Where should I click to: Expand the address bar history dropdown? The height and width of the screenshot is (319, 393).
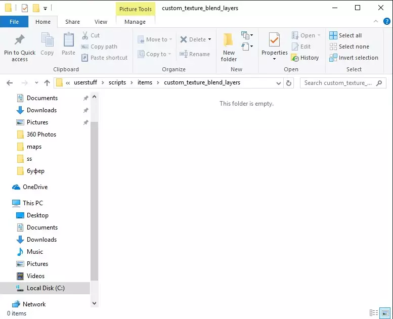click(279, 83)
